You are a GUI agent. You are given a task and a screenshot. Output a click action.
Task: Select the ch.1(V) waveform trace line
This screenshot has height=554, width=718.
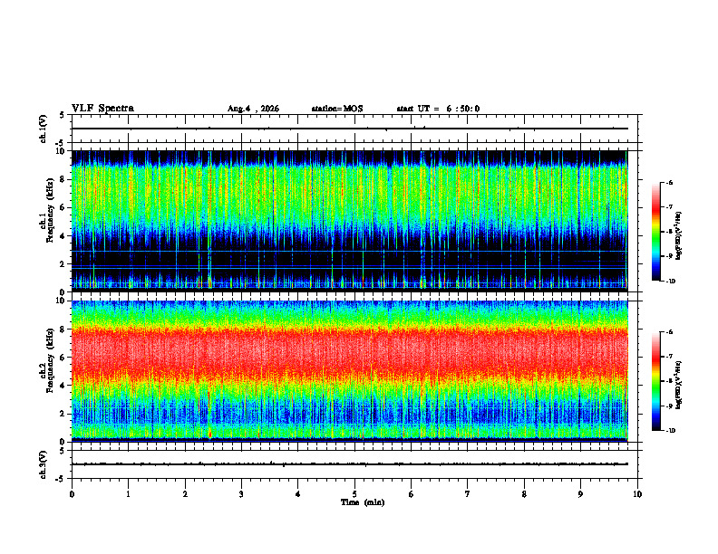click(x=349, y=129)
